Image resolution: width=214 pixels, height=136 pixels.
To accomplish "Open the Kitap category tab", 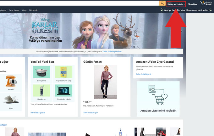I will coord(24,10).
